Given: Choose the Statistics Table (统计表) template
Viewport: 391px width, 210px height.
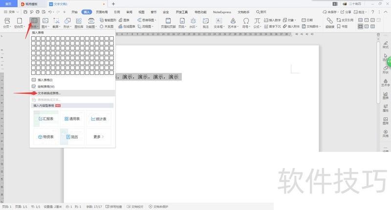Looking at the screenshot, I should [99, 119].
